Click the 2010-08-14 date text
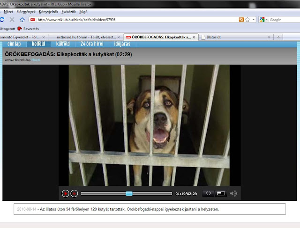This screenshot has width=300, height=228. click(x=27, y=209)
